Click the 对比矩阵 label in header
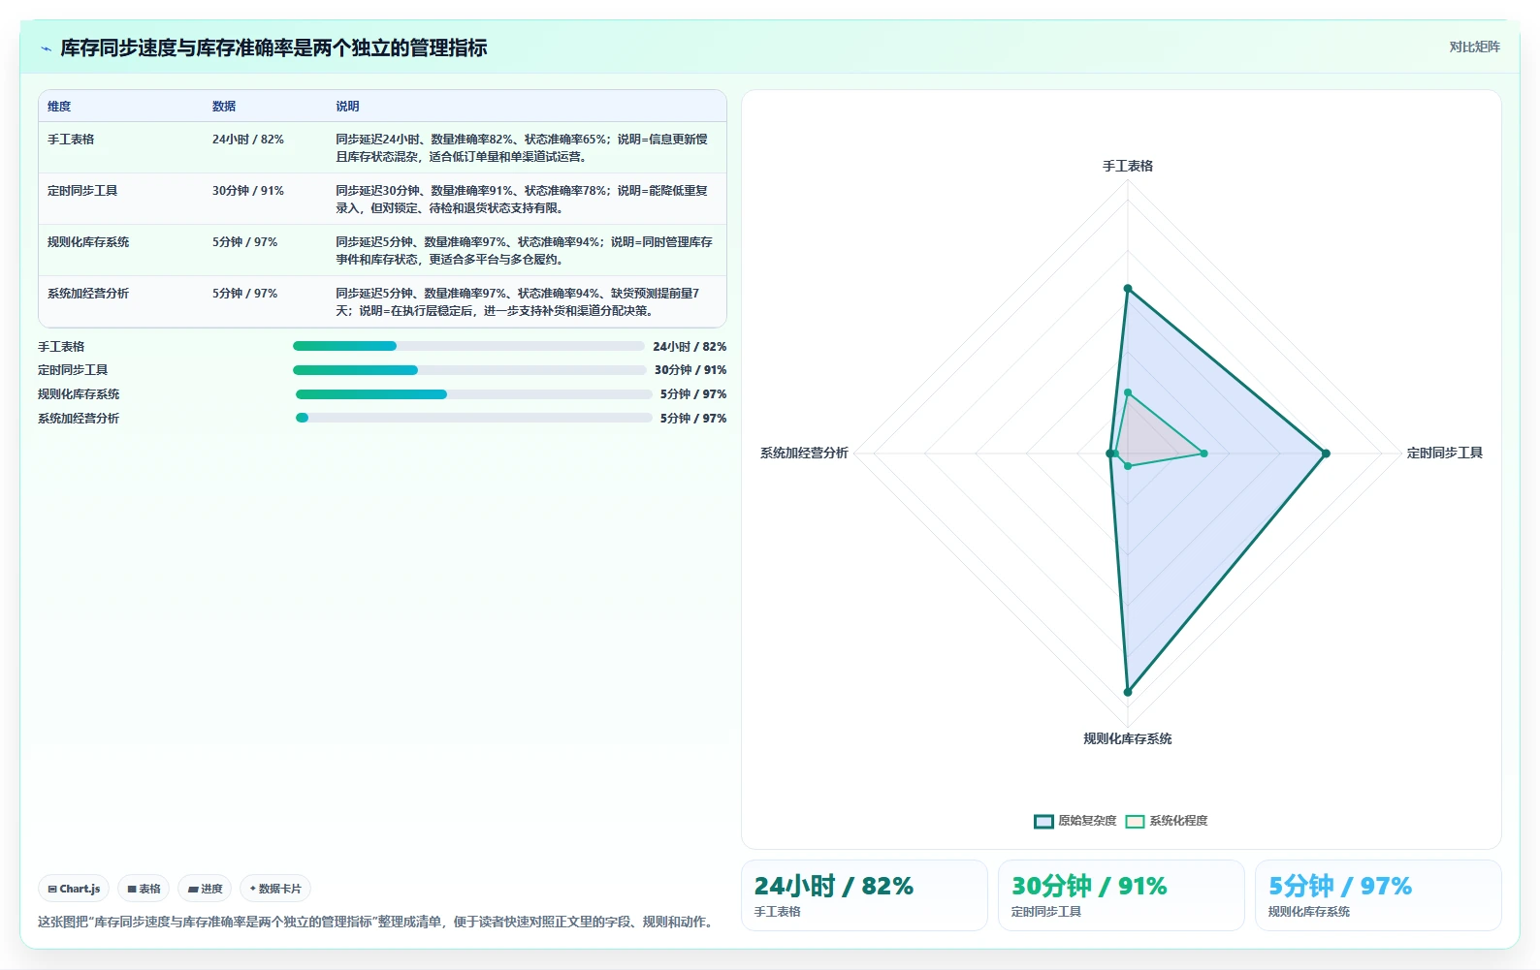Image resolution: width=1540 pixels, height=970 pixels. (1474, 47)
